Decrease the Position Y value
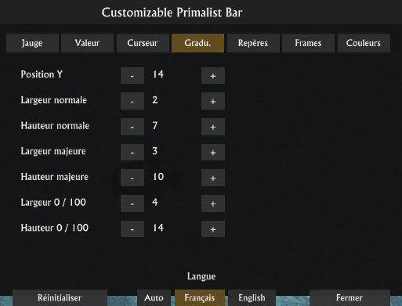The image size is (402, 306). 132,75
